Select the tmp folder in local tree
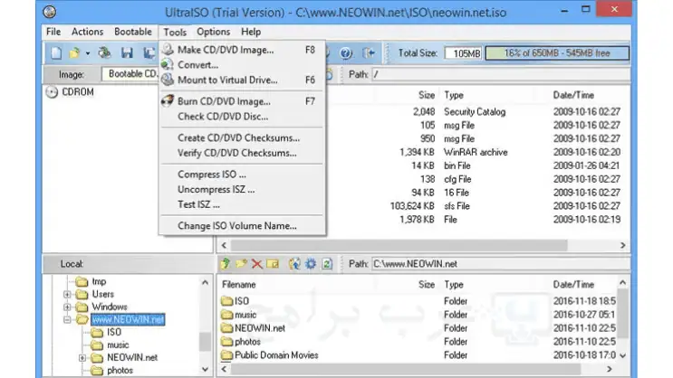The height and width of the screenshot is (378, 673). (99, 281)
